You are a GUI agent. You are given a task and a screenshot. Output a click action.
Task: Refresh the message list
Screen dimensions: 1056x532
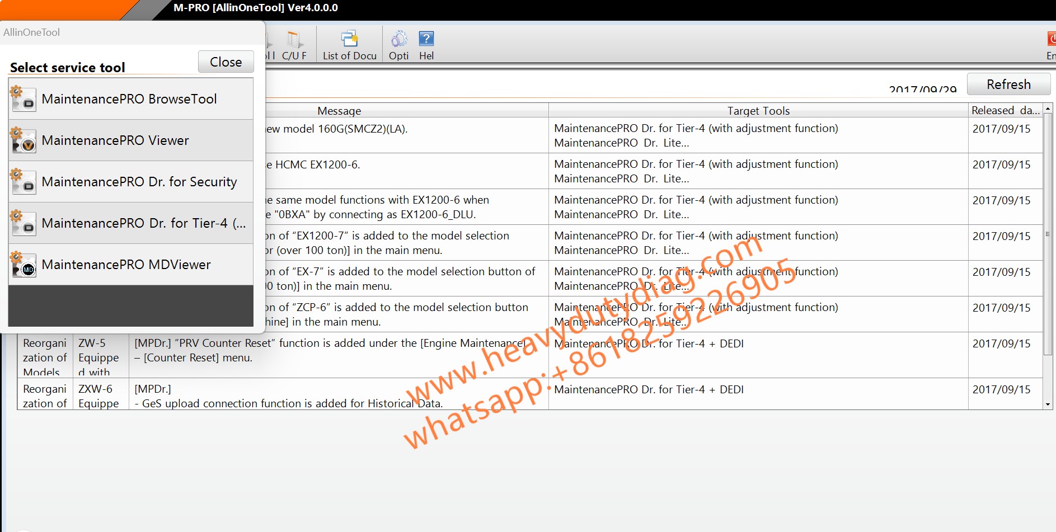[1008, 84]
